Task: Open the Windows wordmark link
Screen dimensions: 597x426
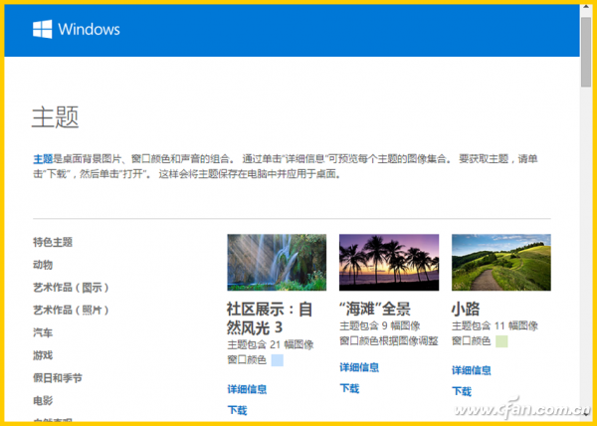Action: tap(89, 29)
